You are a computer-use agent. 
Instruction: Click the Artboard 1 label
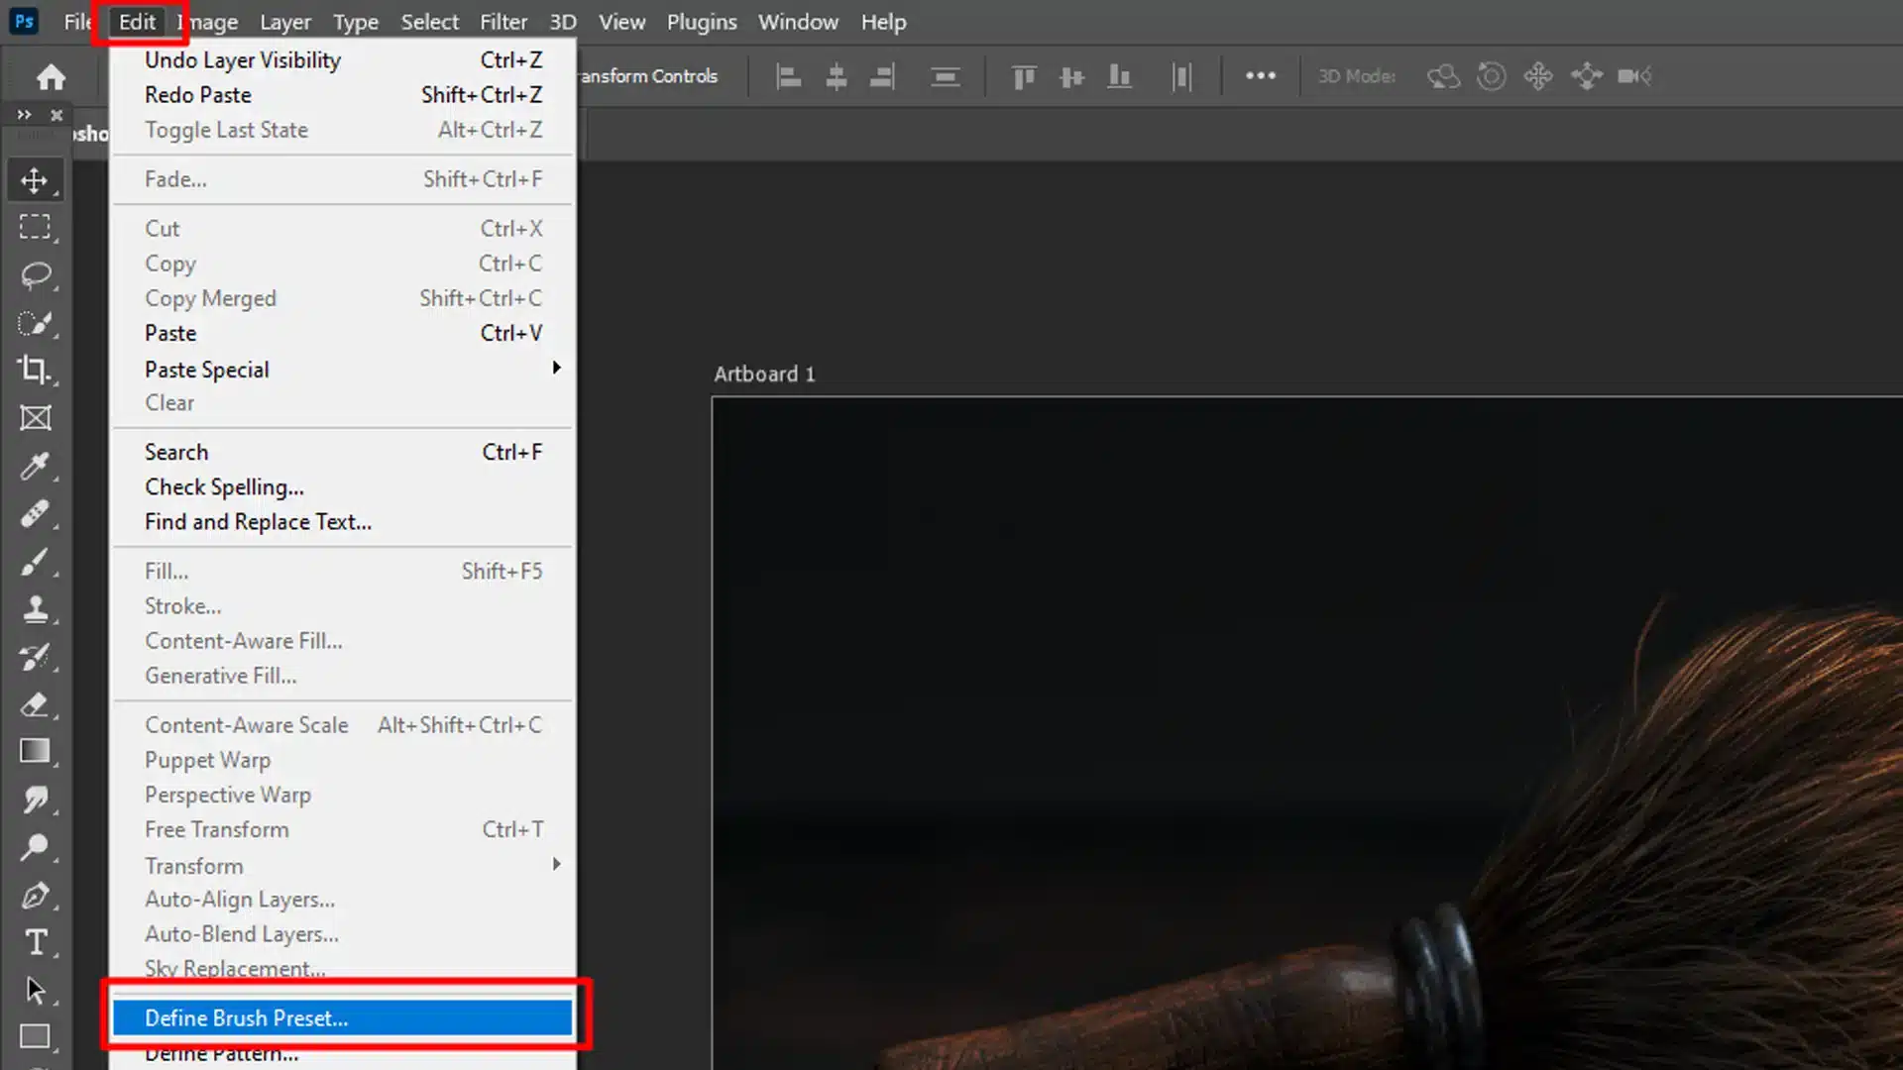[764, 374]
